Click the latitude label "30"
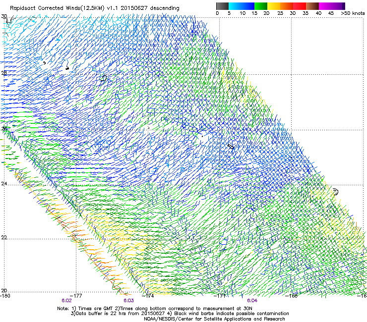Screen dimensions: 367x322 click(4, 16)
